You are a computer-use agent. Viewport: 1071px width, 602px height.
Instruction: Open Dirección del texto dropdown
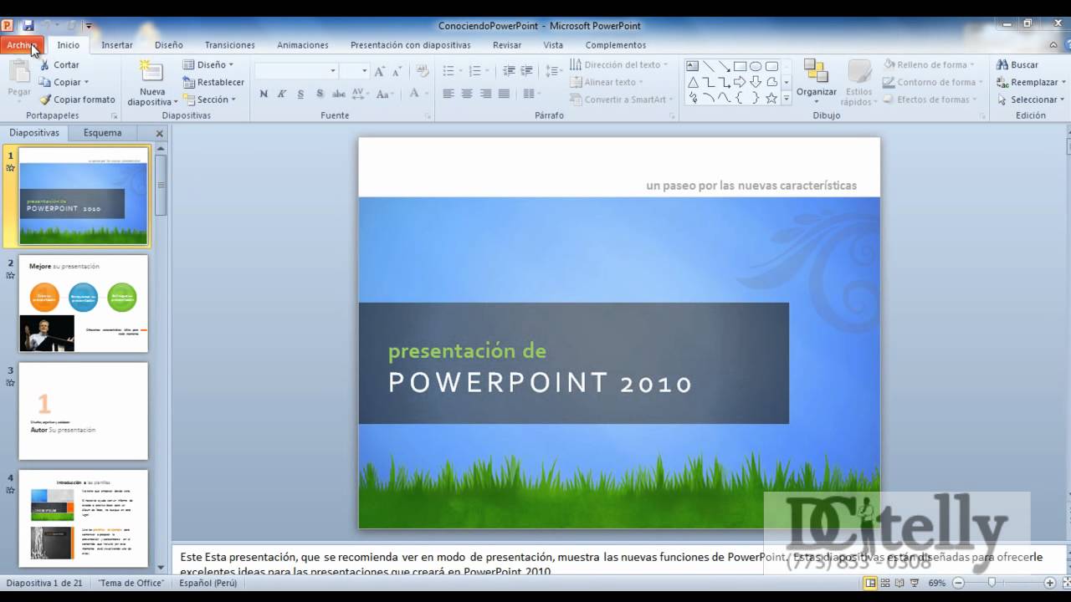point(620,64)
